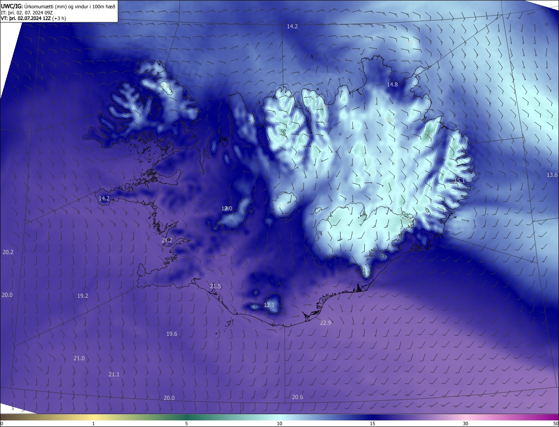The image size is (559, 427).
Task: Click the 12.1 value label
Action: [x=269, y=305]
